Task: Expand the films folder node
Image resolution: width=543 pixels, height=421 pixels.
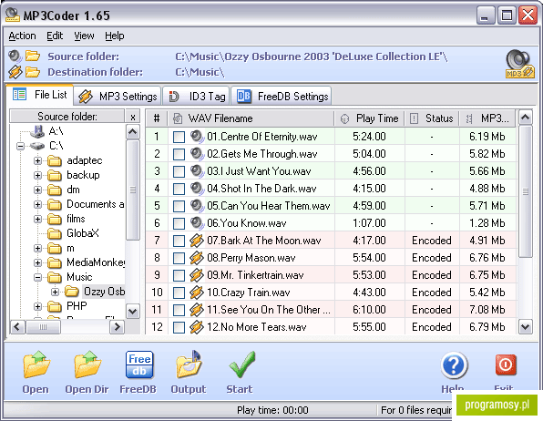Action: coord(37,219)
